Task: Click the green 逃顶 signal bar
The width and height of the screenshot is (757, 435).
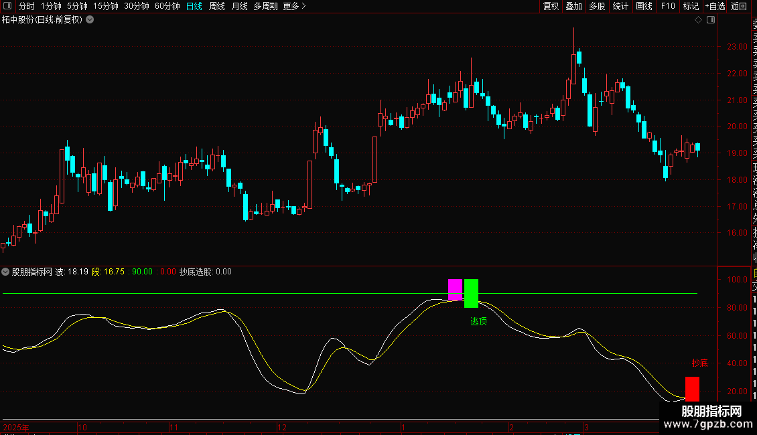Action: click(x=471, y=293)
